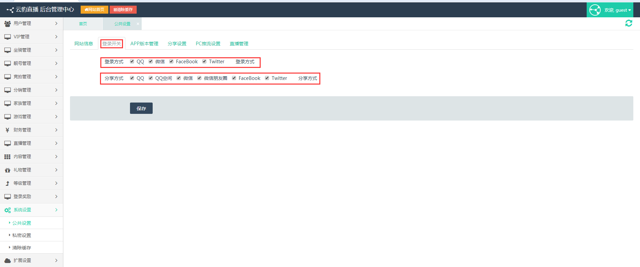Toggle Twitter checkbox under 分享方式
Image resolution: width=640 pixels, height=267 pixels.
coord(267,78)
